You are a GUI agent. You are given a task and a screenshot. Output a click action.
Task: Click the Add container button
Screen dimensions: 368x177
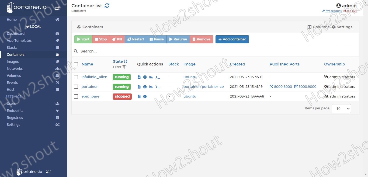coord(232,39)
